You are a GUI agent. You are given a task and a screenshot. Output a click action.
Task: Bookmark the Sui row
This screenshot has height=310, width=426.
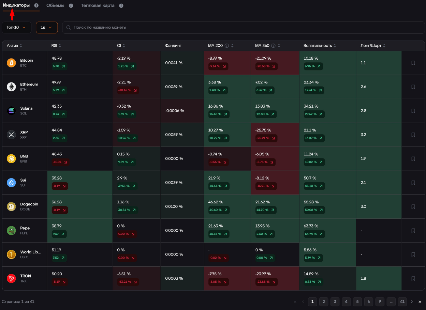coord(413,183)
